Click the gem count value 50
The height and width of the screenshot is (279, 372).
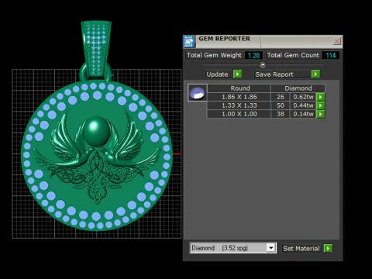pos(281,105)
